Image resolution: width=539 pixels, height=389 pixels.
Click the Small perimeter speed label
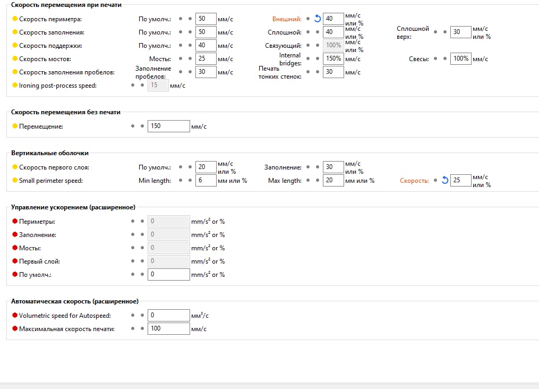(x=51, y=181)
